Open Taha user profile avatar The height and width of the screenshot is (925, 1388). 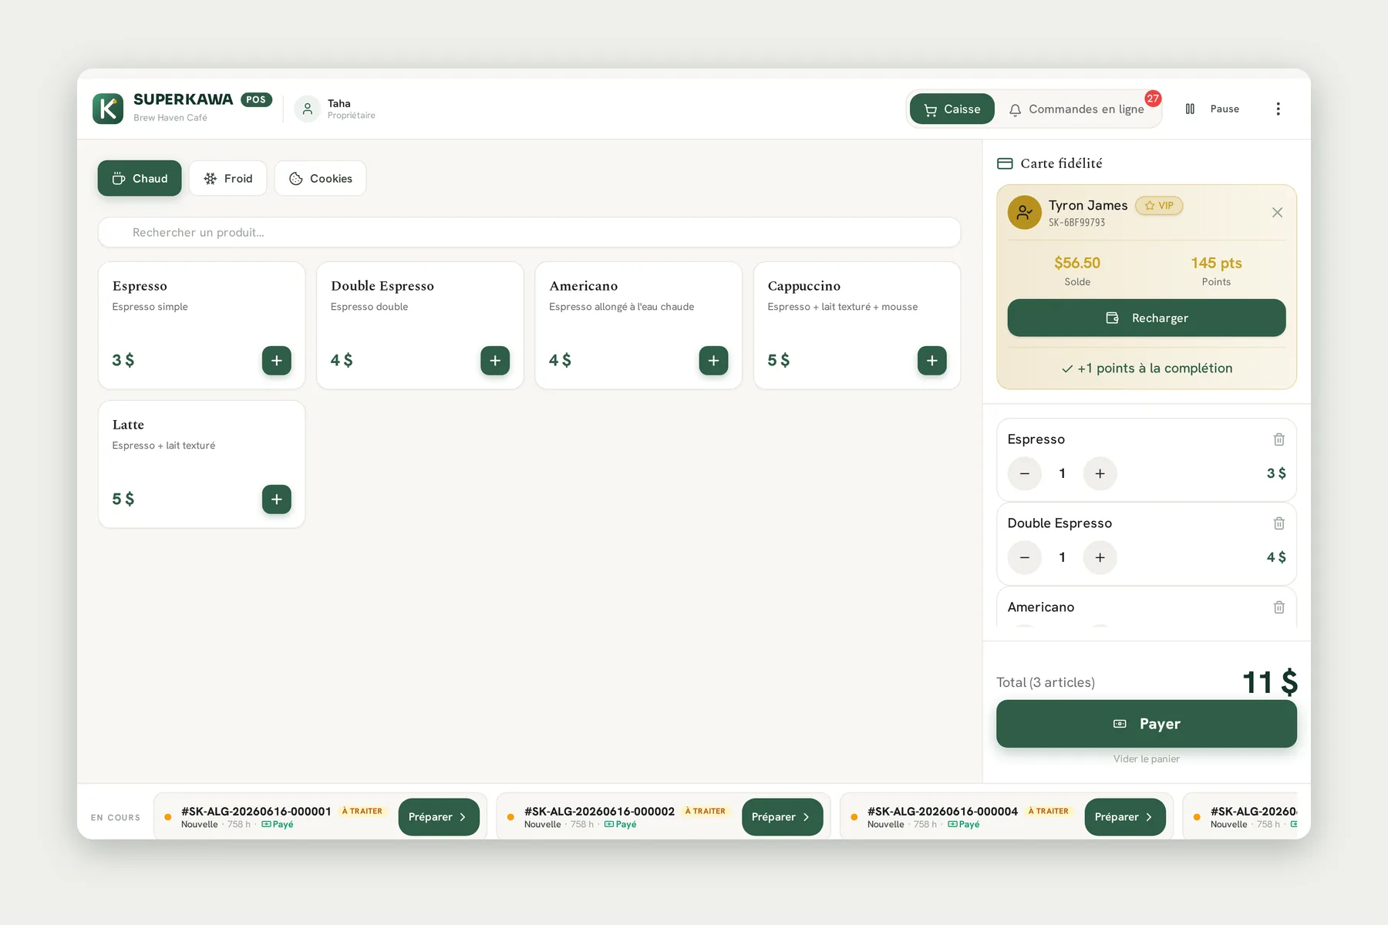point(307,109)
